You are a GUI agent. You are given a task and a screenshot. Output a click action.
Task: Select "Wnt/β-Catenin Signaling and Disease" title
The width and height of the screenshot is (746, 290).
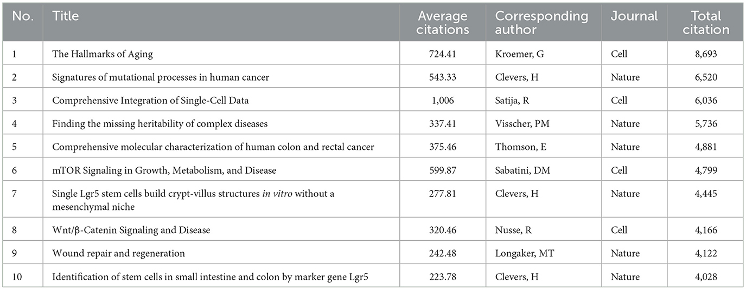131,230
